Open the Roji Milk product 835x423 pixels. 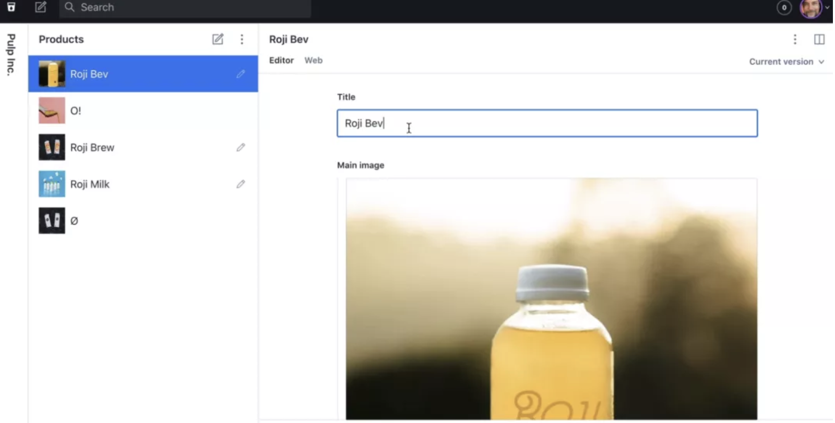click(x=143, y=184)
